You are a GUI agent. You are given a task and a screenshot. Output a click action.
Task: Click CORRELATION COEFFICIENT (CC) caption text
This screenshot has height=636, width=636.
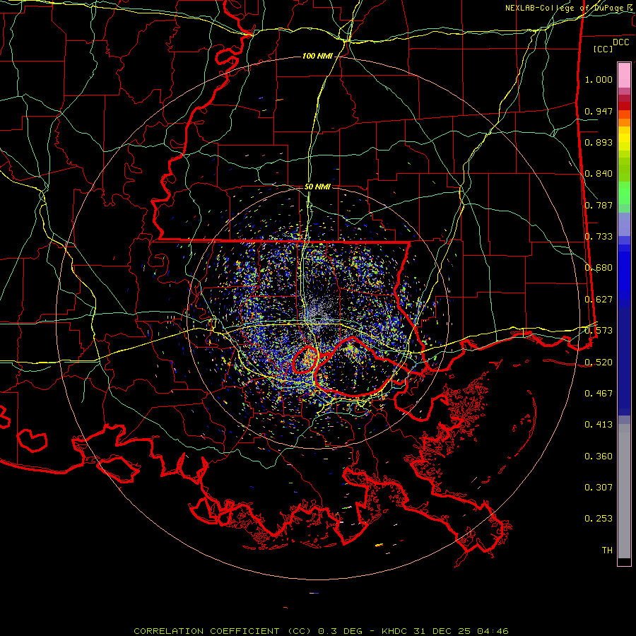[223, 631]
